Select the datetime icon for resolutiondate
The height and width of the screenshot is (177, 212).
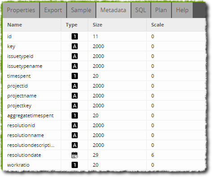coord(75,155)
